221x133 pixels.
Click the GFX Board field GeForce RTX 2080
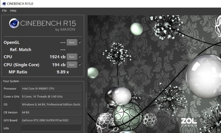point(51,120)
